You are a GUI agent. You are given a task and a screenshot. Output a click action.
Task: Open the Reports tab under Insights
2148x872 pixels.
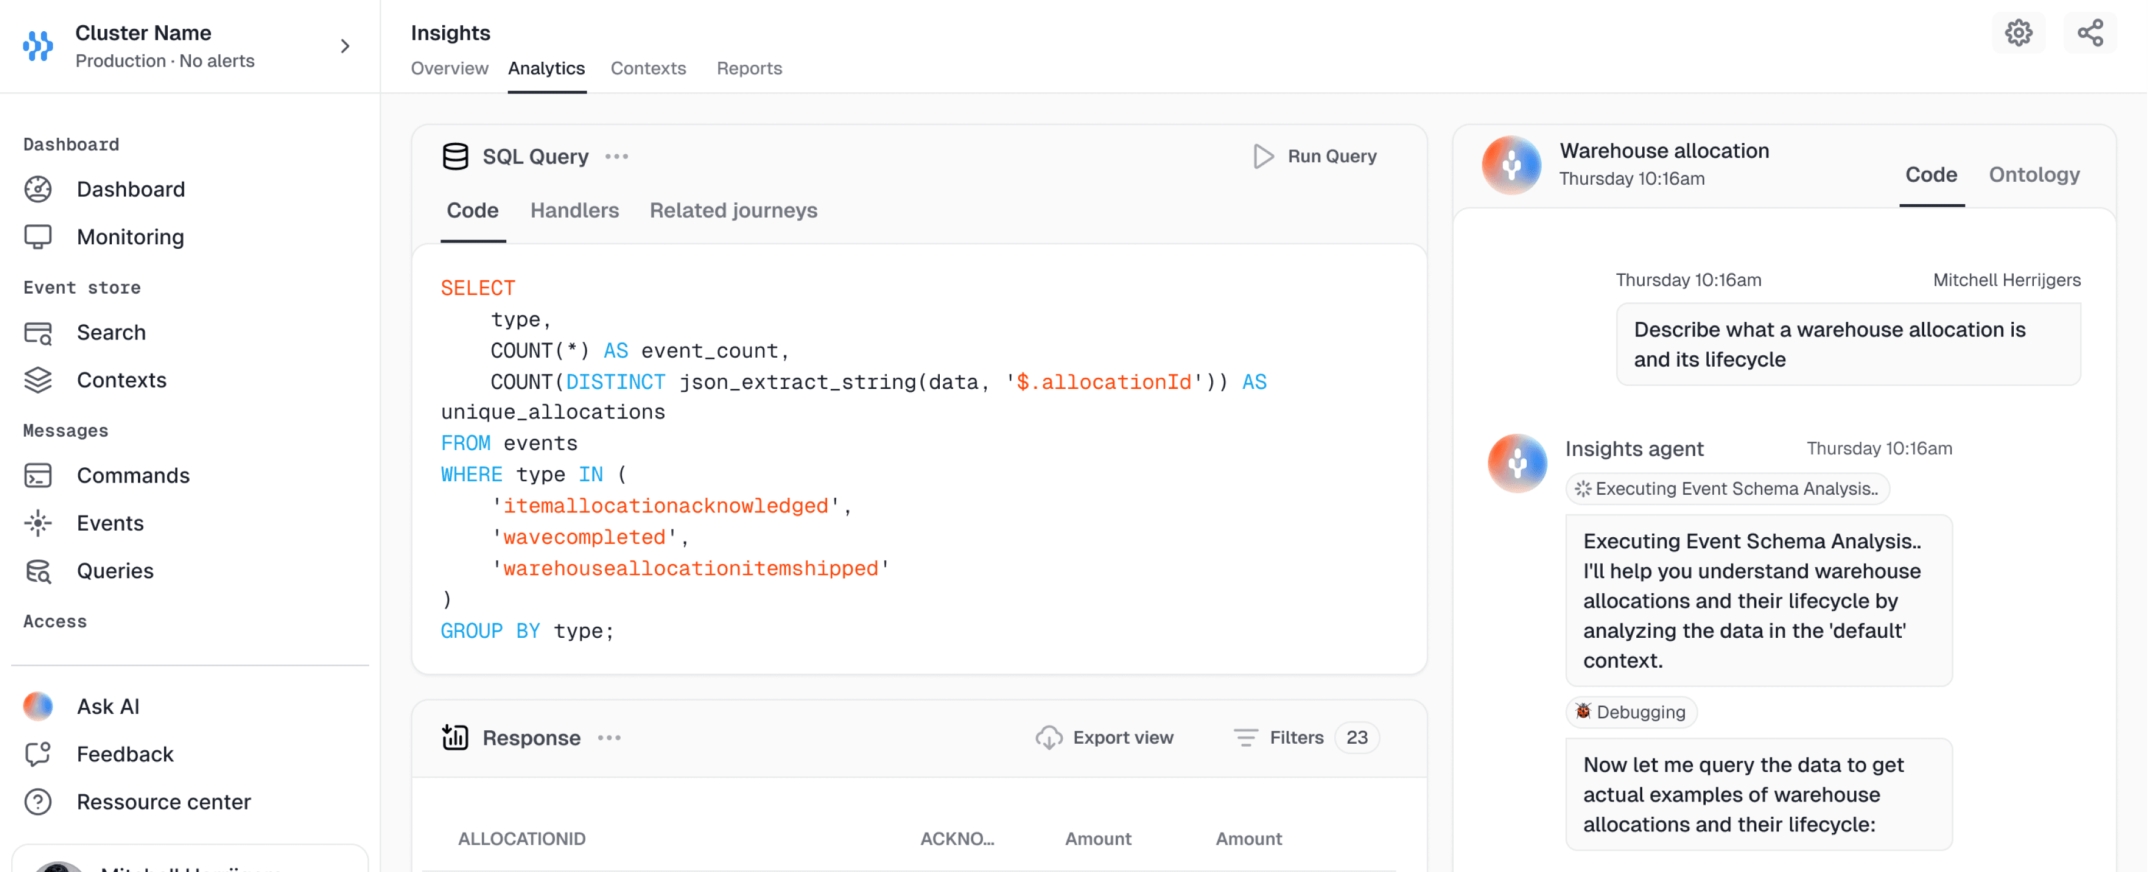749,68
